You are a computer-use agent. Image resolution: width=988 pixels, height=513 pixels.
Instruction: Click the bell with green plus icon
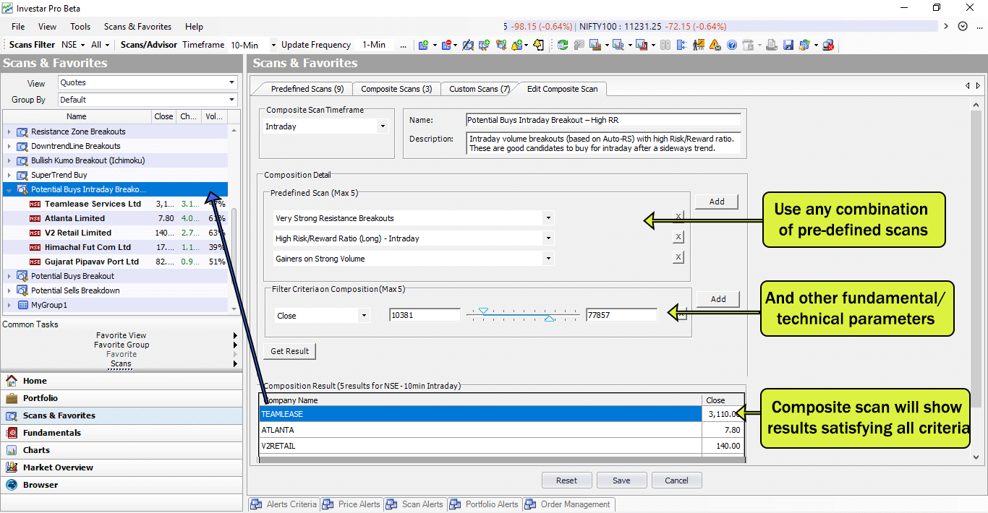tap(516, 45)
